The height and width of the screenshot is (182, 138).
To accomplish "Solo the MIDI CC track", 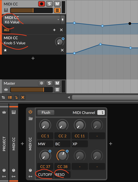I will [49, 4].
